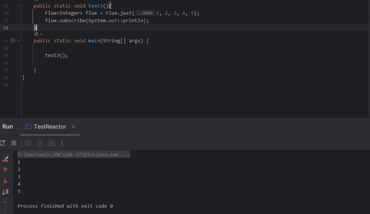
Task: Rerun TestReactor with the rerun icon
Action: (3, 143)
